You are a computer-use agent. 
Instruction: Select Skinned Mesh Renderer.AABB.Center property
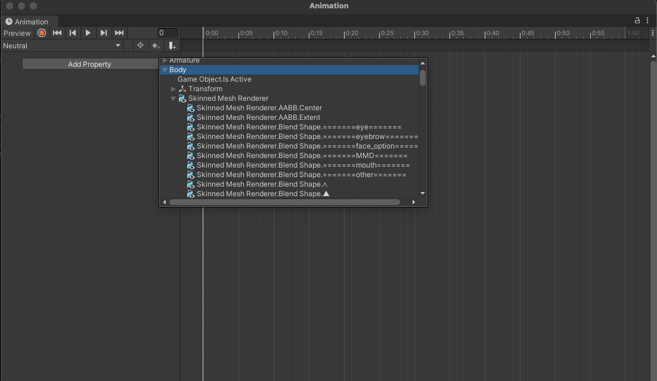tap(259, 108)
